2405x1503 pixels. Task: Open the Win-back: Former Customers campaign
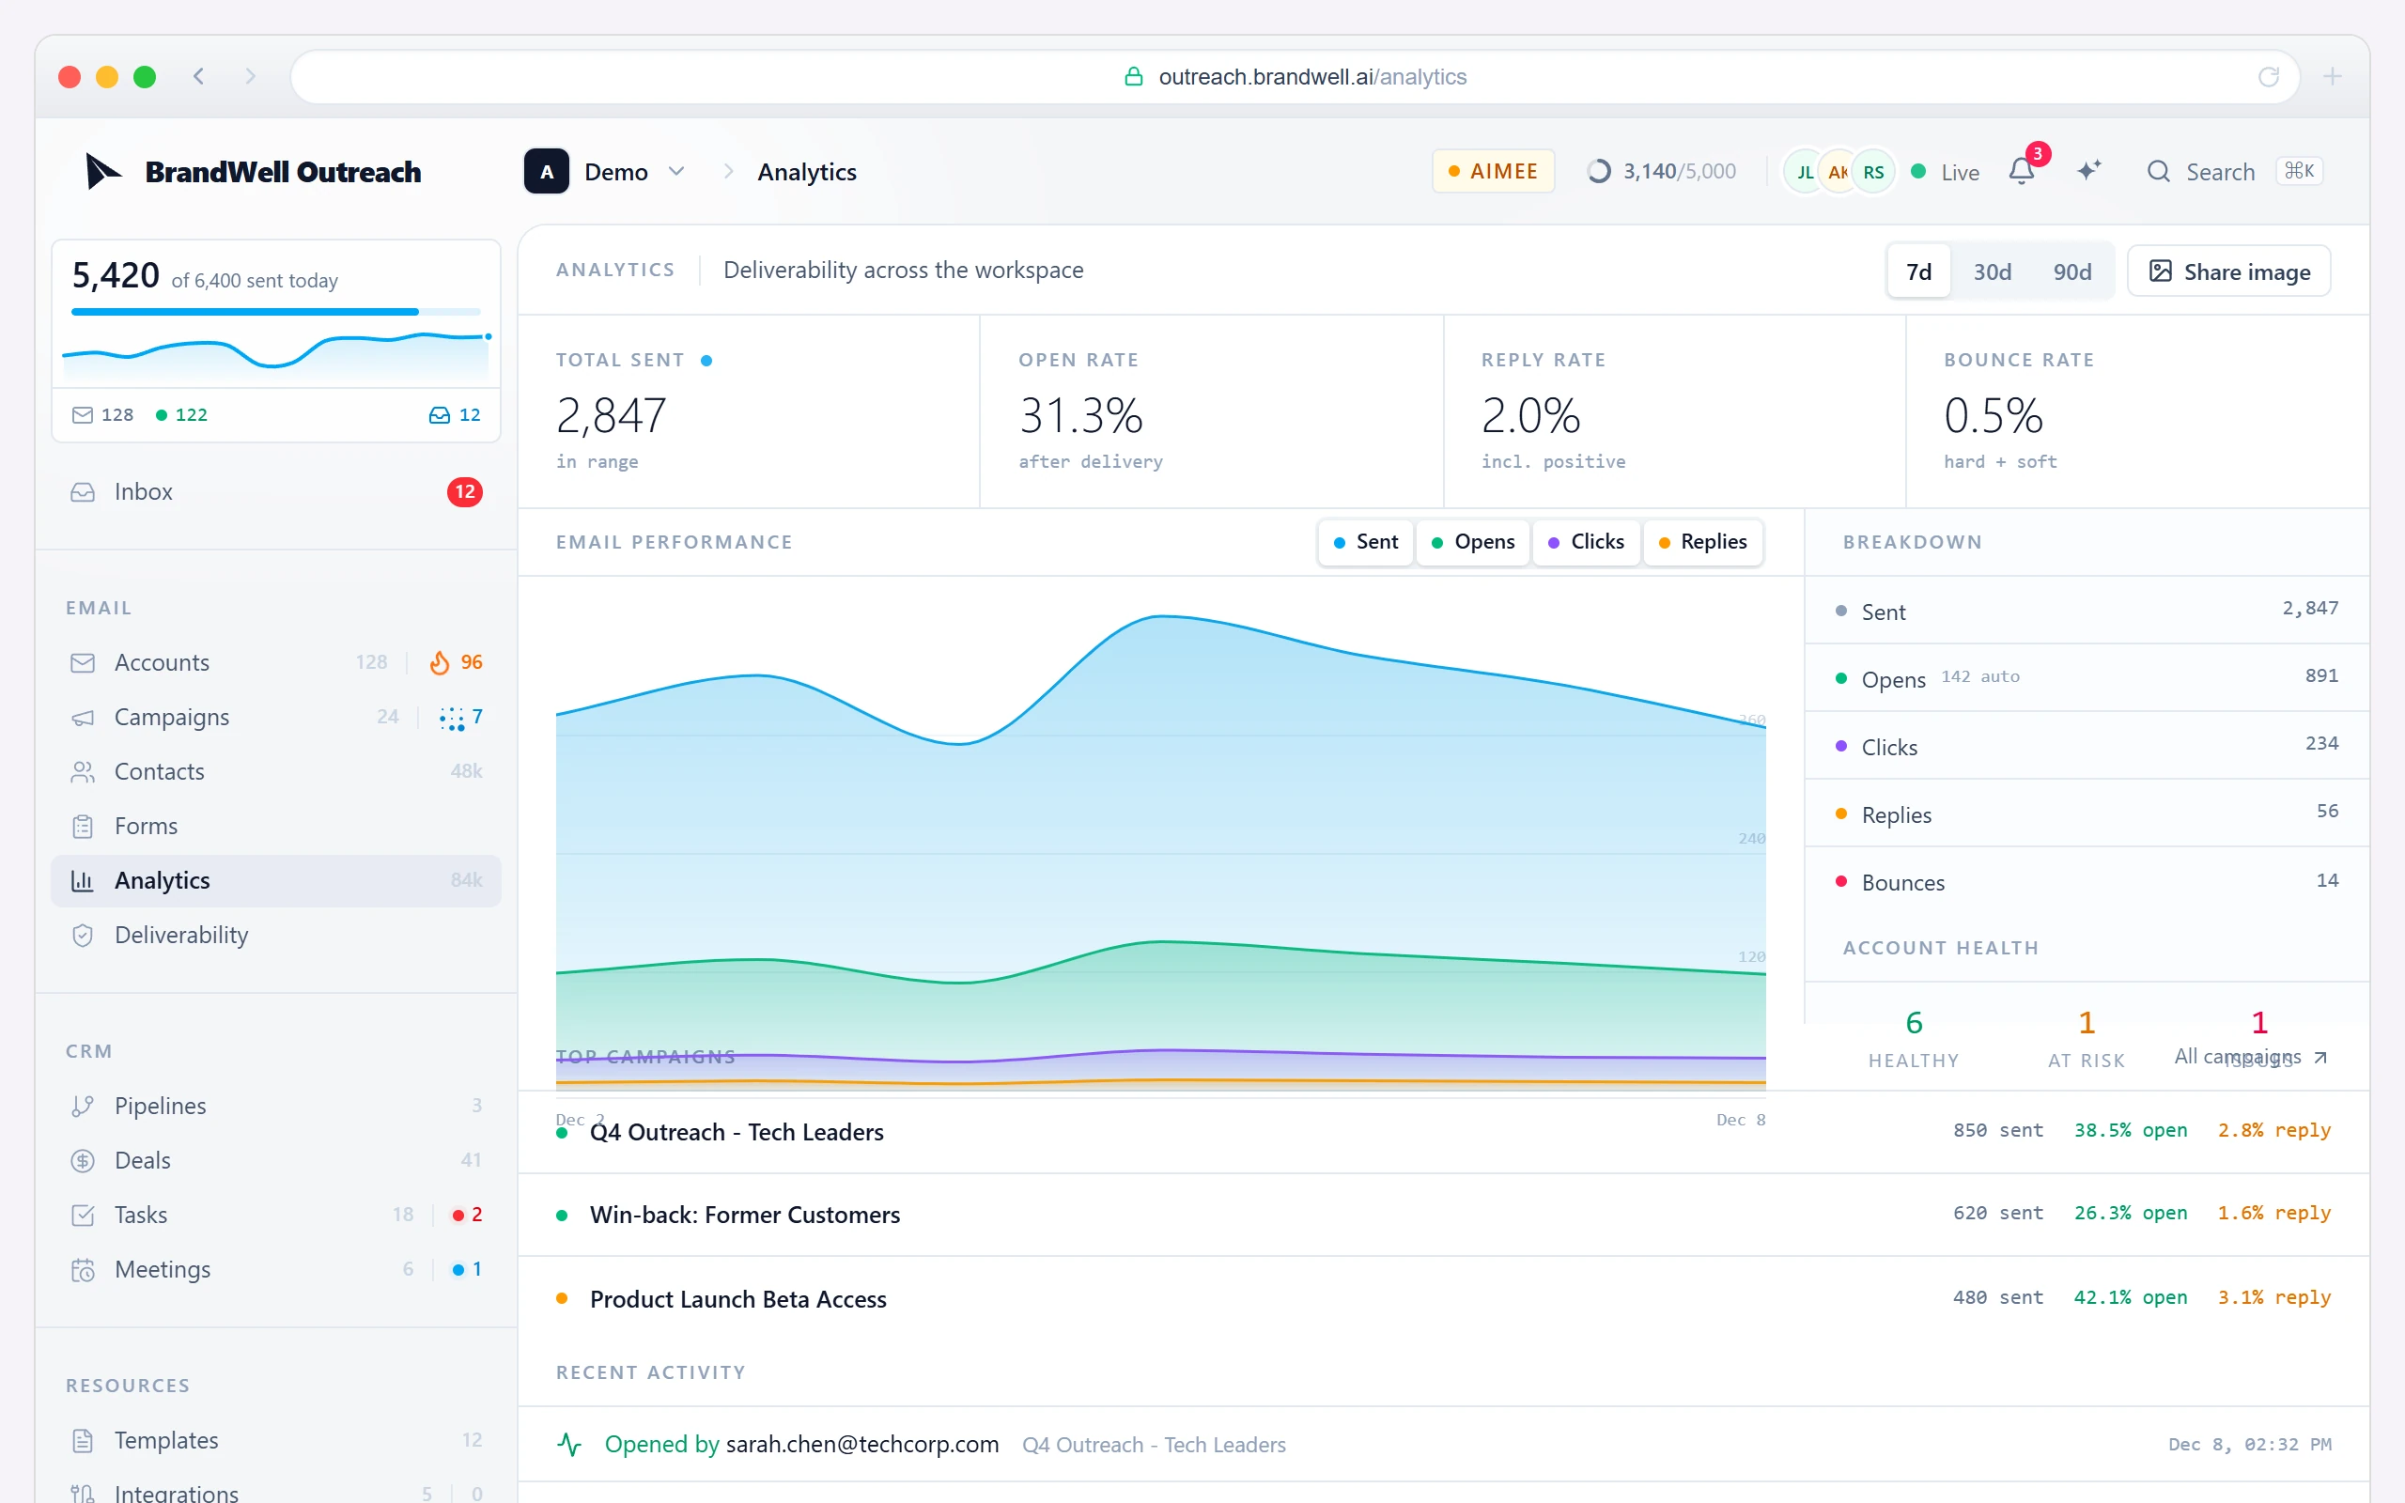pyautogui.click(x=1443, y=1215)
